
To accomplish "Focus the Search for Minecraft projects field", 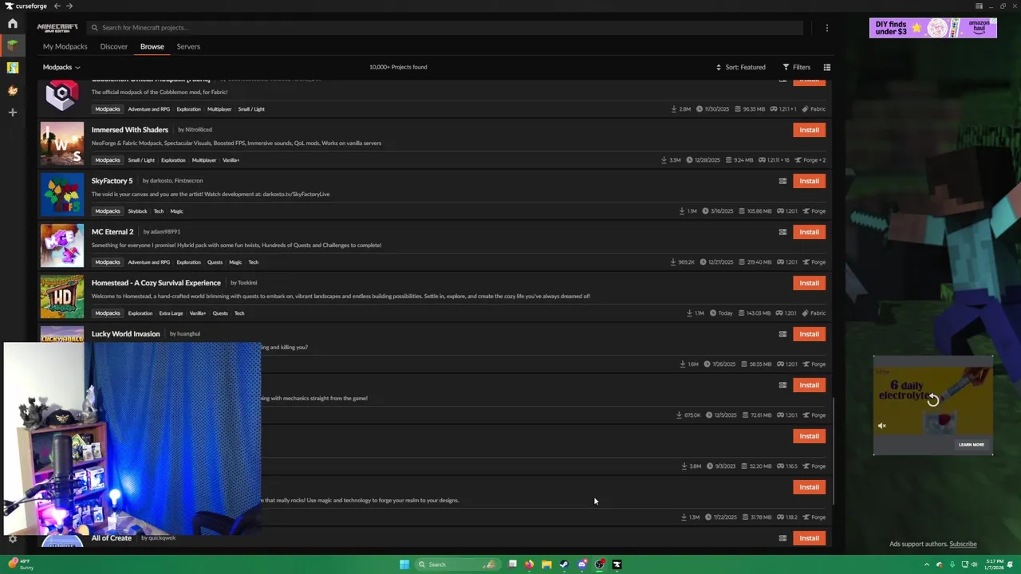I will [444, 27].
